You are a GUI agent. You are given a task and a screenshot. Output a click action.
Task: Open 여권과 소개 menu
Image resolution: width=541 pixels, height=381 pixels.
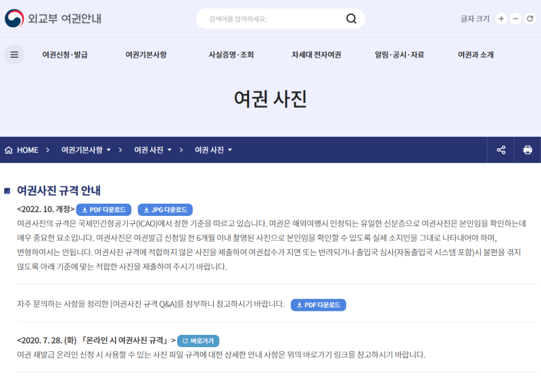476,55
